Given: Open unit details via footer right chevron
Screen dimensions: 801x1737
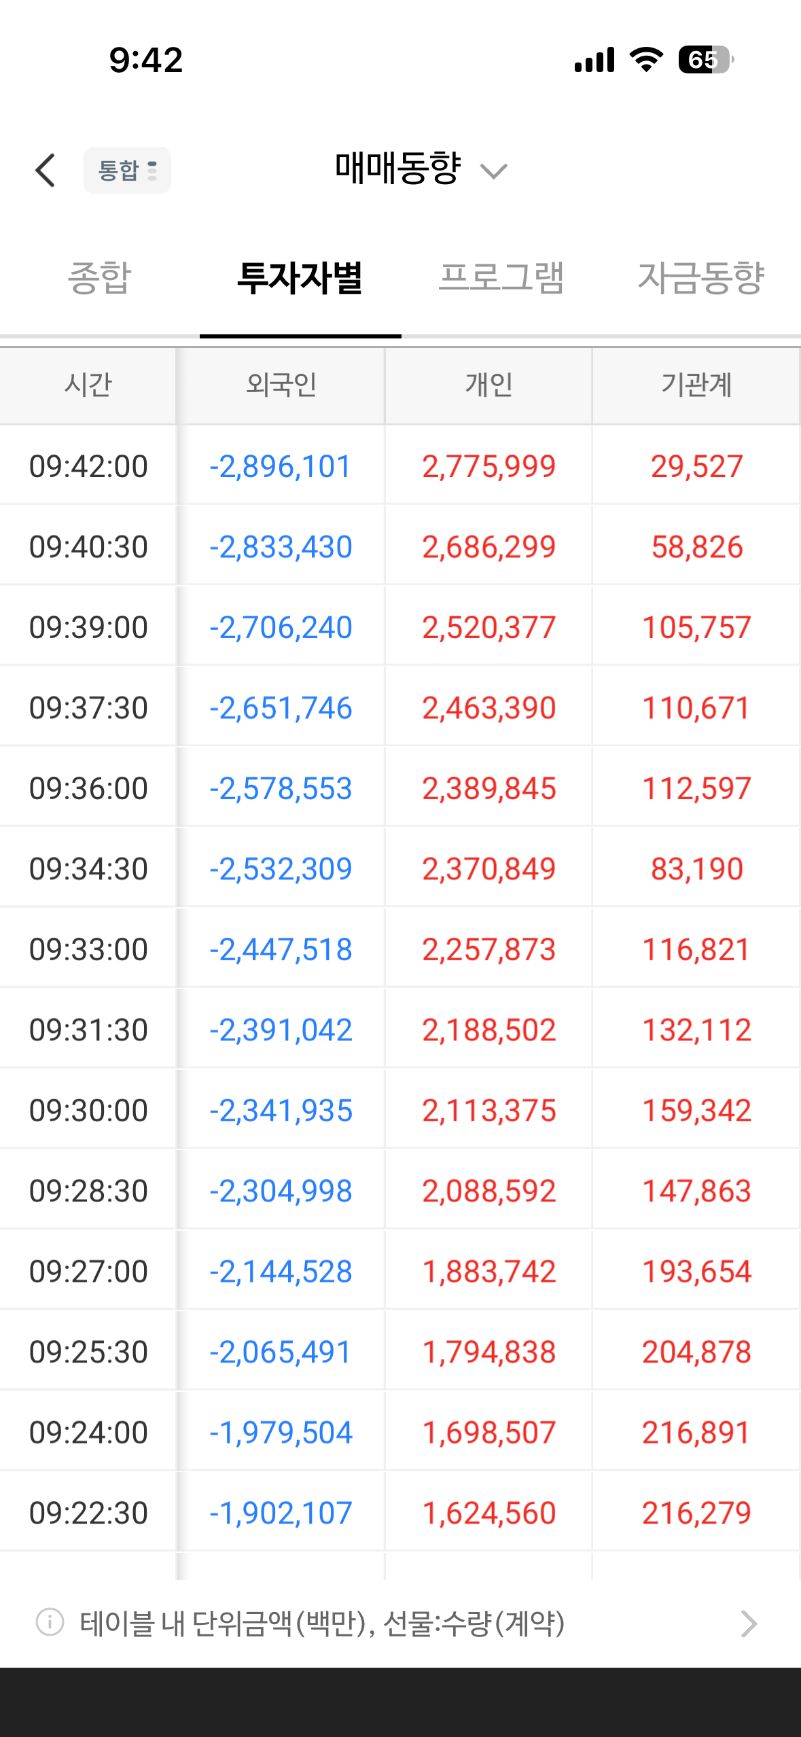Looking at the screenshot, I should point(749,1624).
